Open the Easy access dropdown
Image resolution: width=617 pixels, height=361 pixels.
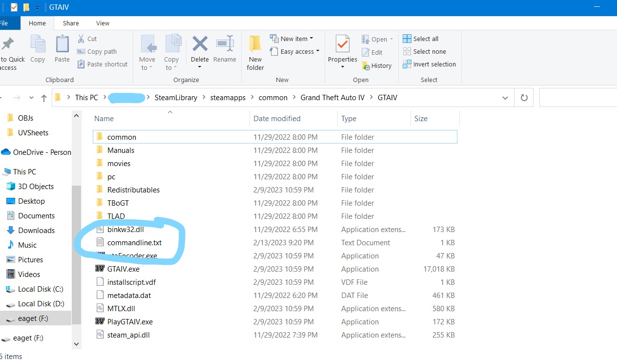294,51
